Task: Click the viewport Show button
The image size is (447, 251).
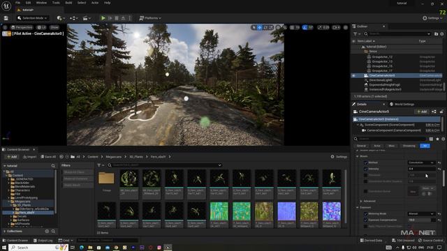Action: point(54,27)
